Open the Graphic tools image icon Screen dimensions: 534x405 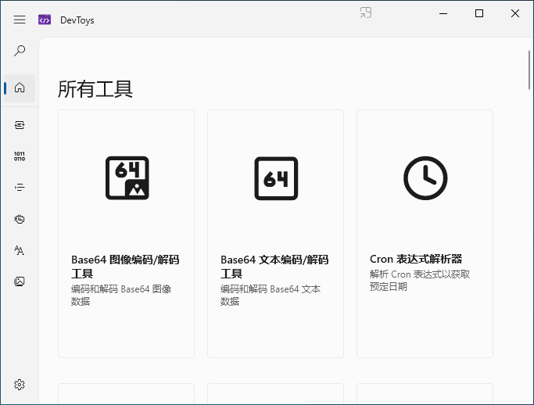pyautogui.click(x=20, y=281)
